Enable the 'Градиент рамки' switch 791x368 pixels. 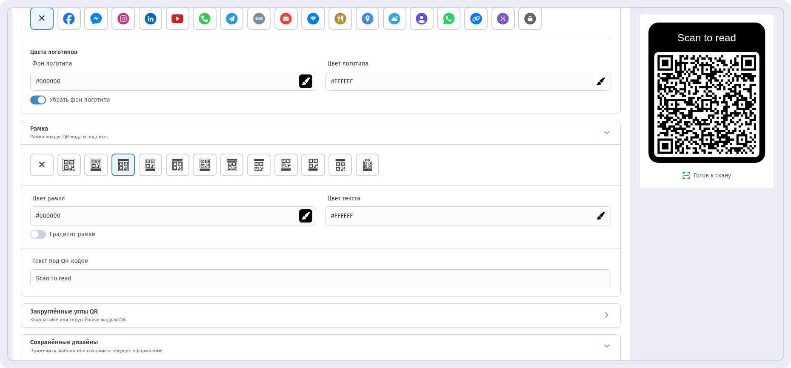[38, 234]
